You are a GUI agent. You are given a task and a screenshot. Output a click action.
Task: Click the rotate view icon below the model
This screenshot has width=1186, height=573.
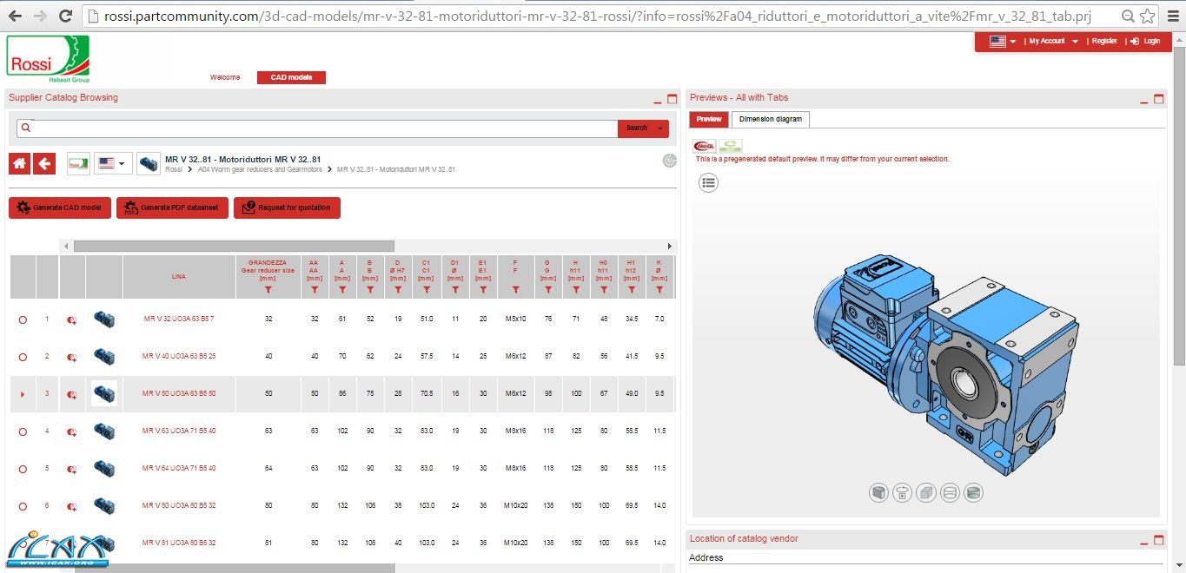click(903, 493)
